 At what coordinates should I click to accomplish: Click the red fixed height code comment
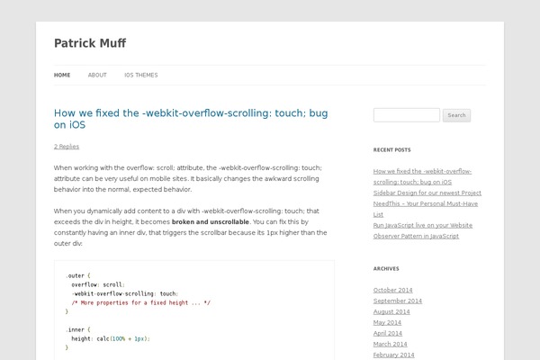click(x=141, y=302)
